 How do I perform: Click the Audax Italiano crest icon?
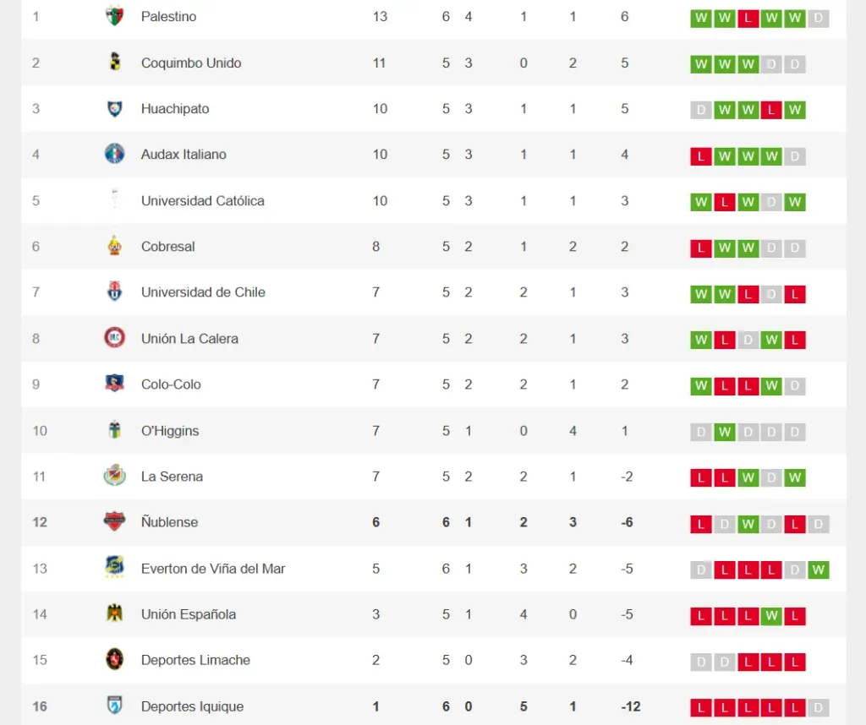tap(114, 154)
